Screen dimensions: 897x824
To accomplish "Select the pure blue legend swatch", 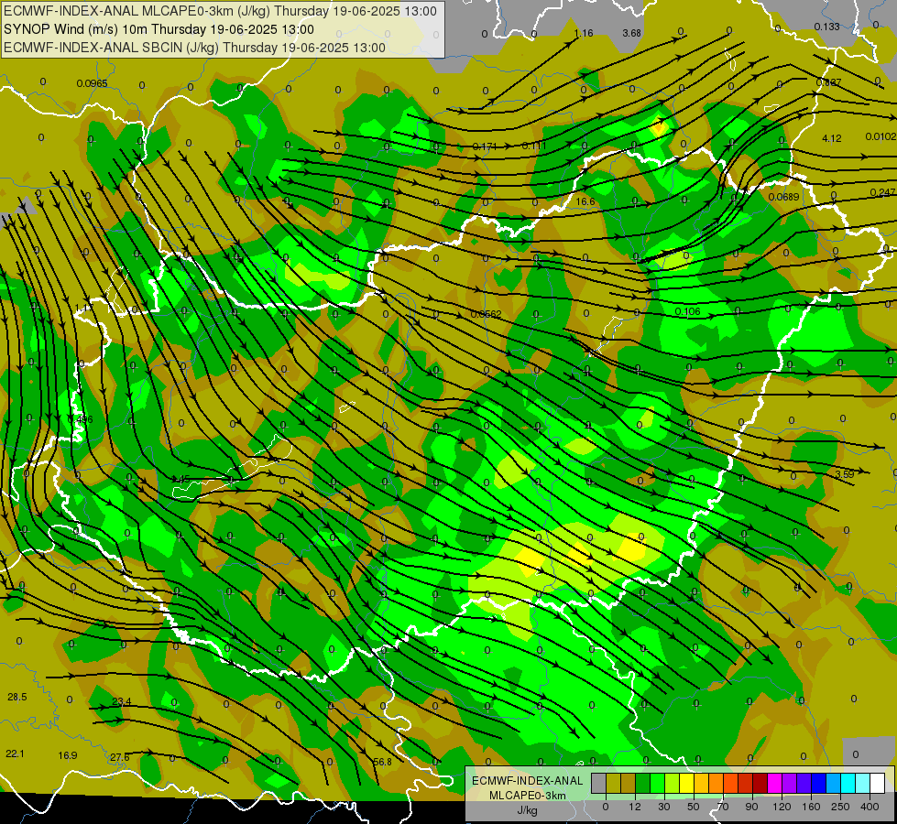I will (819, 783).
